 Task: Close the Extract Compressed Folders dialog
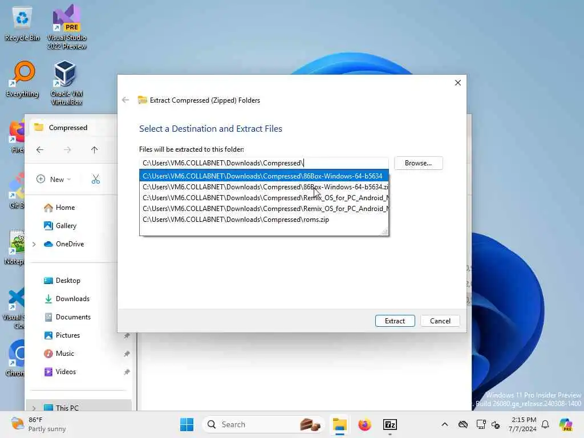point(458,83)
